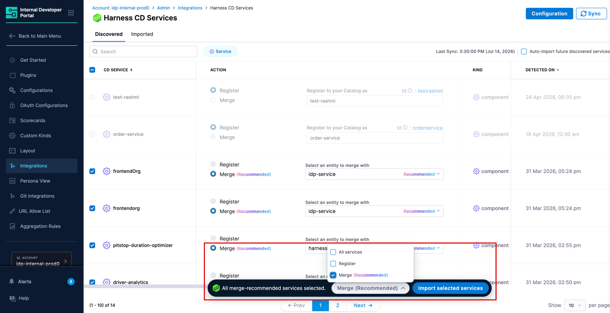Click the Sync button
Screen dimensions: 610x313
[591, 14]
